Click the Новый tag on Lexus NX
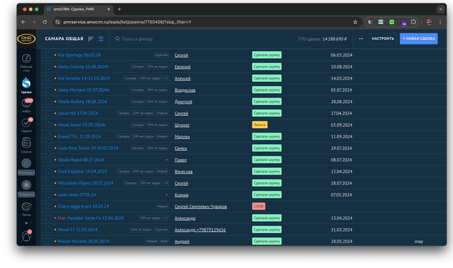The width and height of the screenshot is (453, 268). (x=162, y=113)
